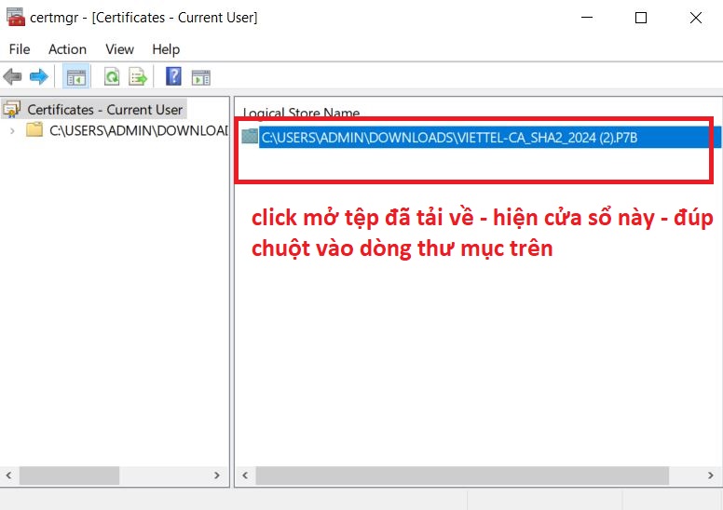Viewport: 723px width, 510px height.
Task: Expand the C:\USERS\ADMIN\DOWNLOAD tree node
Action: pyautogui.click(x=12, y=131)
